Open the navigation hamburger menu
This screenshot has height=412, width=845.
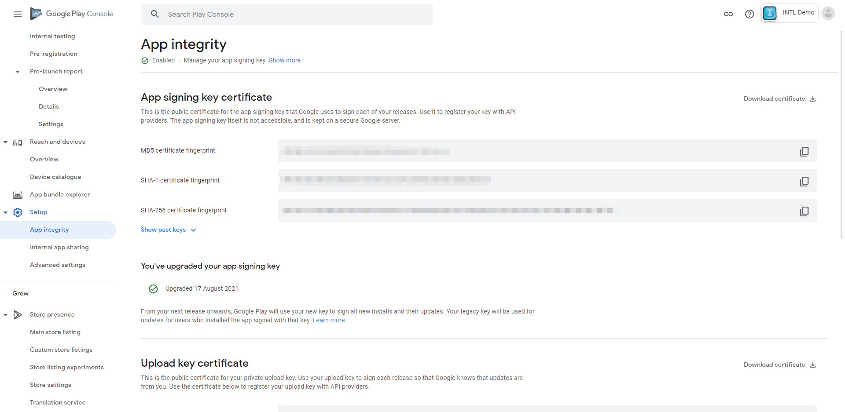point(18,14)
